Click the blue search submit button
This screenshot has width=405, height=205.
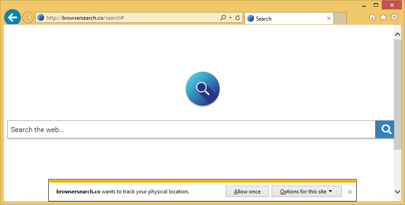click(x=385, y=130)
